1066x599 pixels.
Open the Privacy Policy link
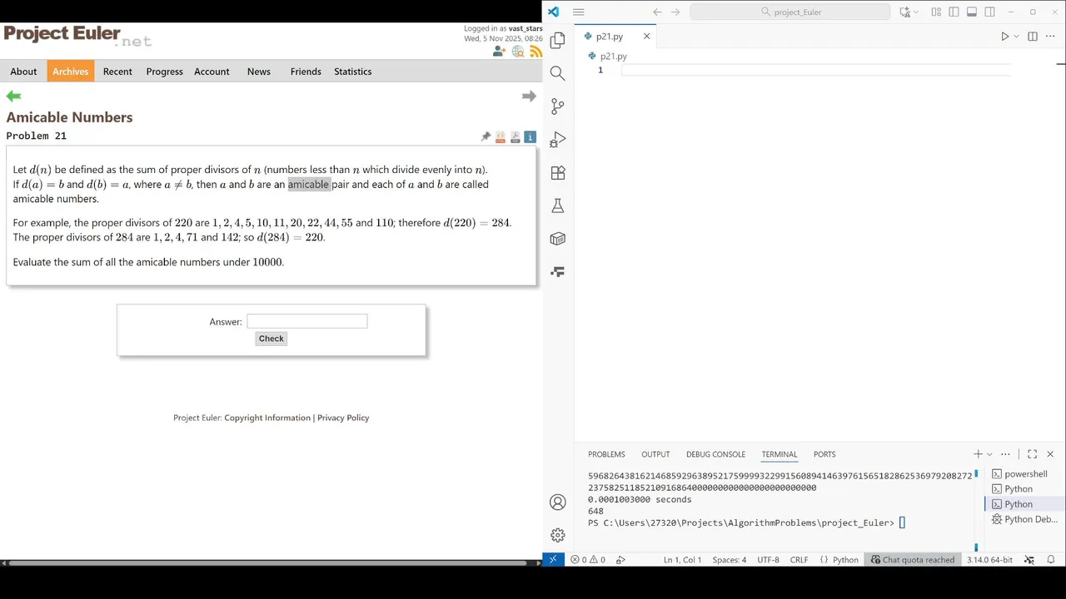(x=343, y=418)
